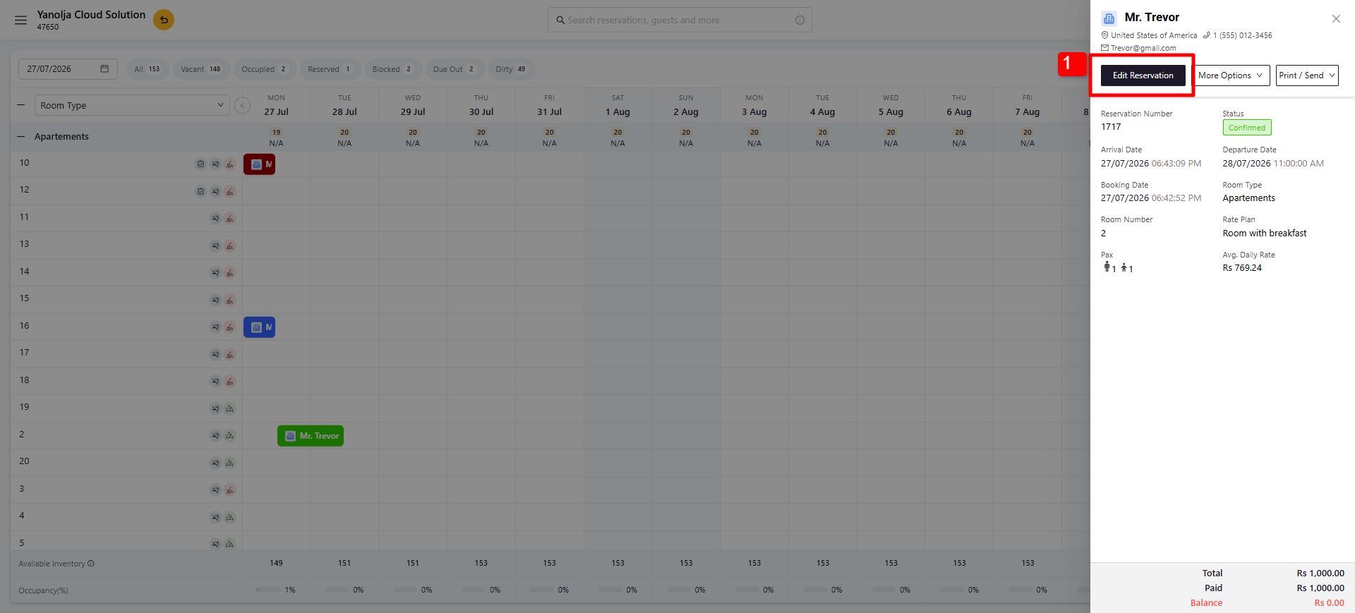The image size is (1355, 613).
Task: Close the Mr. Trevor reservation panel
Action: tap(1336, 19)
